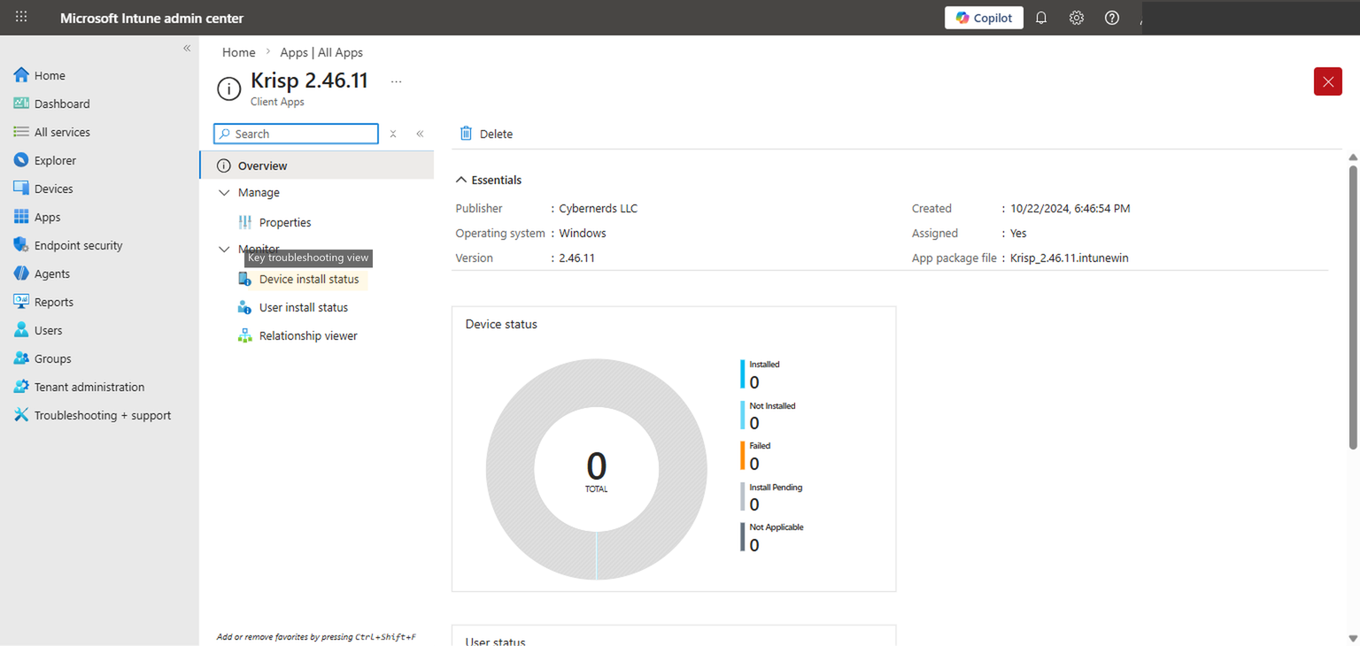Navigate to Apps | All Apps breadcrumb
The height and width of the screenshot is (646, 1360).
[321, 52]
